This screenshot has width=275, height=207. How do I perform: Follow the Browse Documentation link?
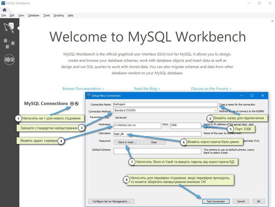pos(83,89)
